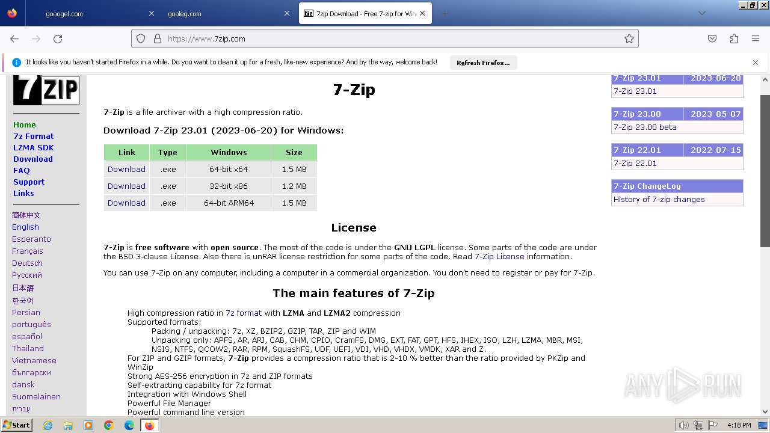Image resolution: width=770 pixels, height=433 pixels.
Task: Dismiss the Refresh Firefox notification bar
Action: point(756,62)
